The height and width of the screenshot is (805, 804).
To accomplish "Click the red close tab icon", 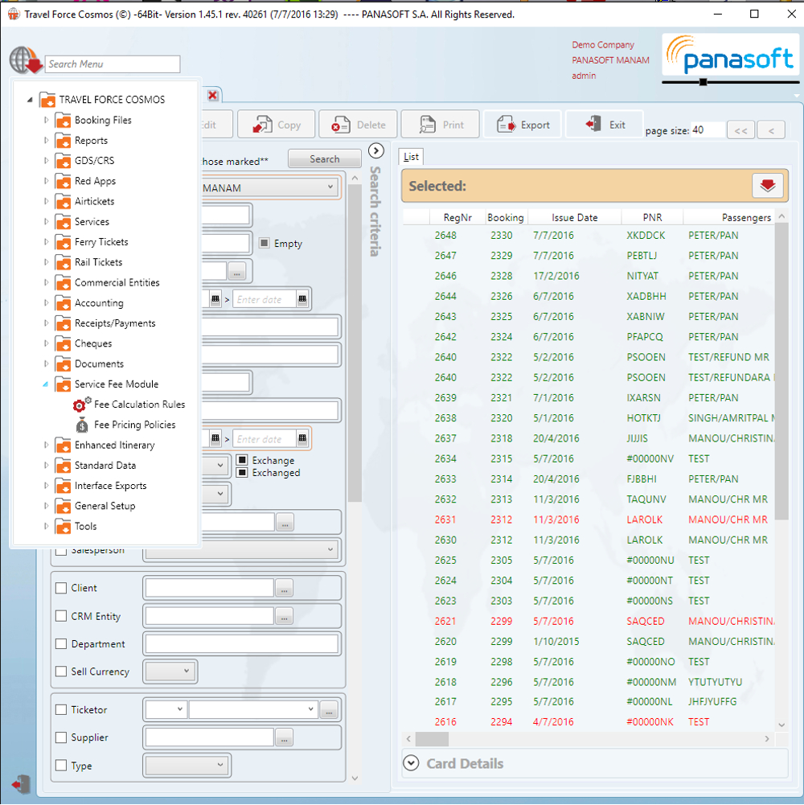I will (x=213, y=95).
